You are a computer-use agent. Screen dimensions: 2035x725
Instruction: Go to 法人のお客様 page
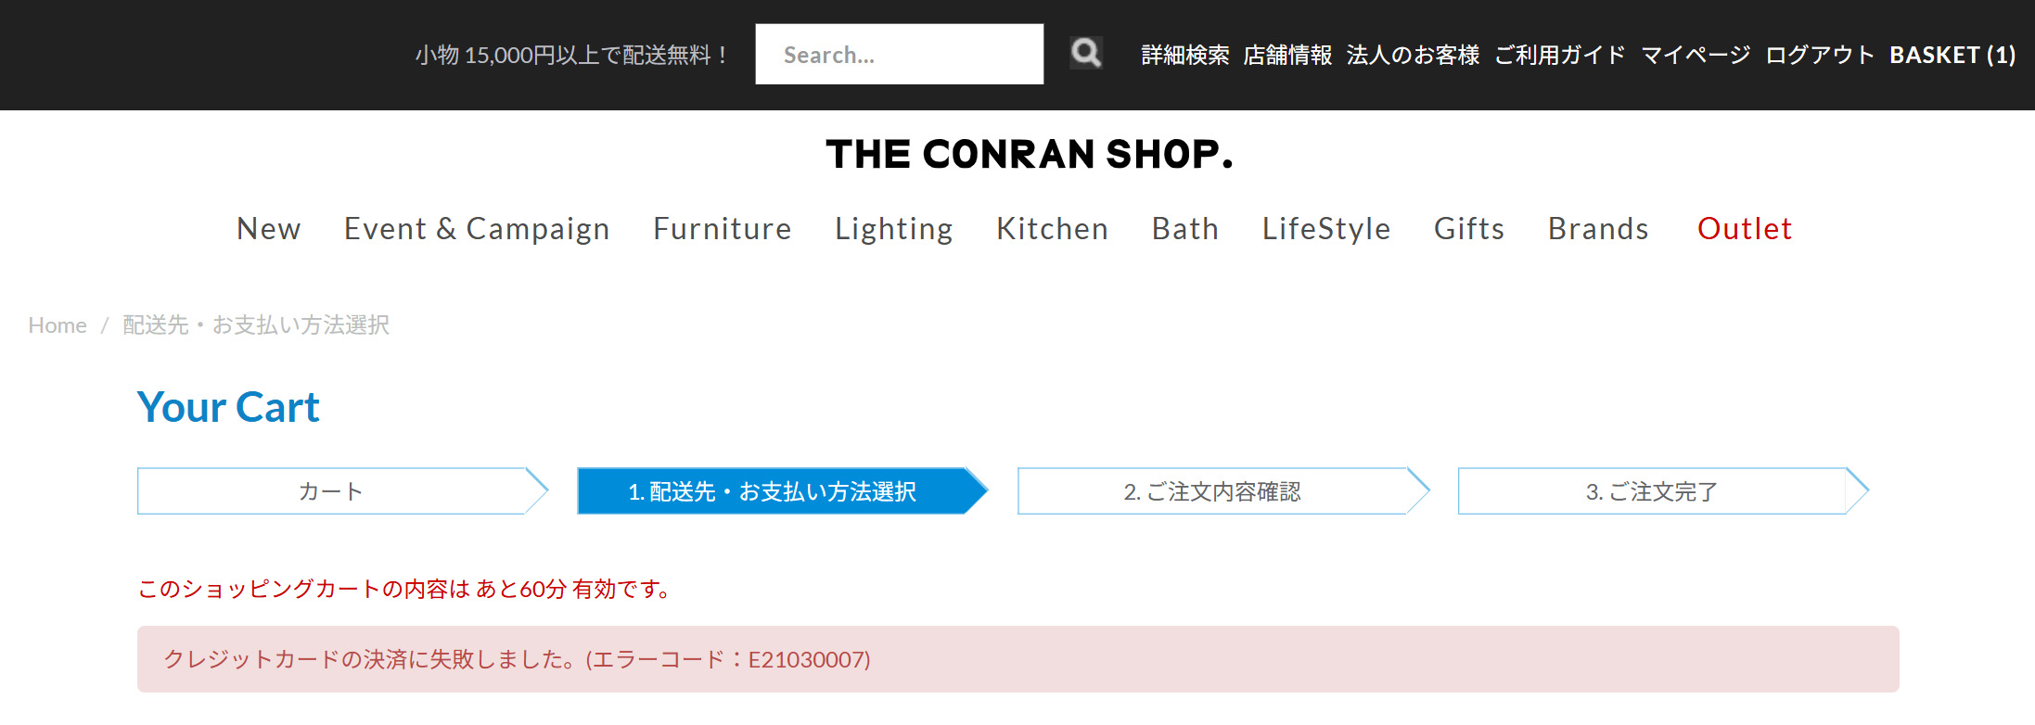pyautogui.click(x=1413, y=56)
